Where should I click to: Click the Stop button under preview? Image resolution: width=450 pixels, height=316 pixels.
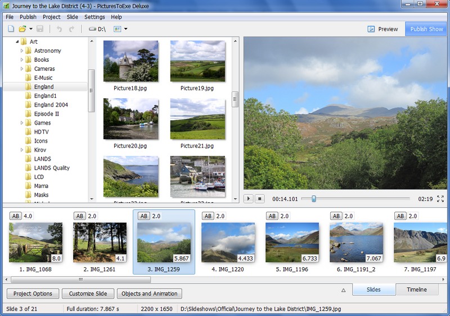click(260, 199)
